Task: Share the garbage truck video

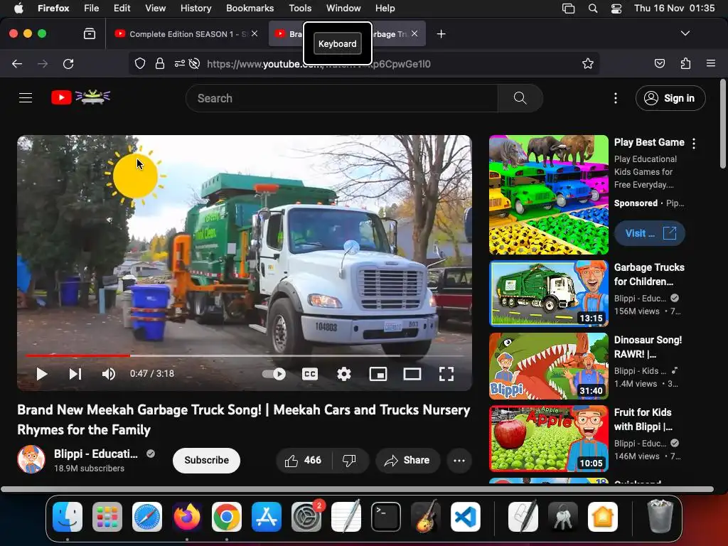Action: (x=407, y=460)
